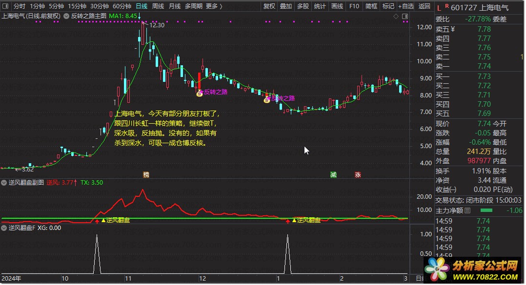Switch to 1分钟 period tab

point(37,6)
